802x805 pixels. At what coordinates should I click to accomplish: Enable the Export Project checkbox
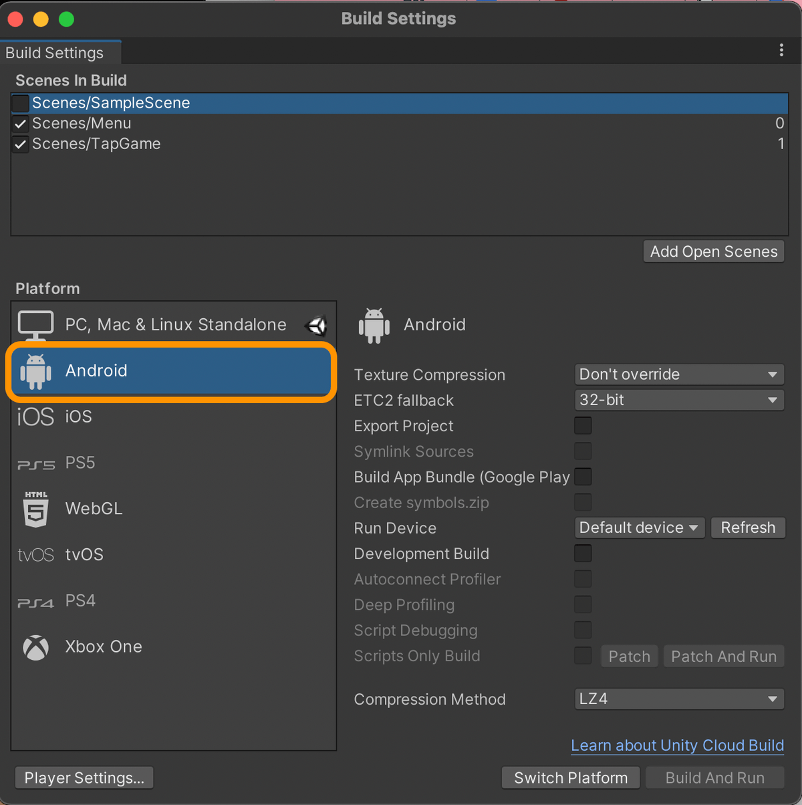click(x=582, y=425)
